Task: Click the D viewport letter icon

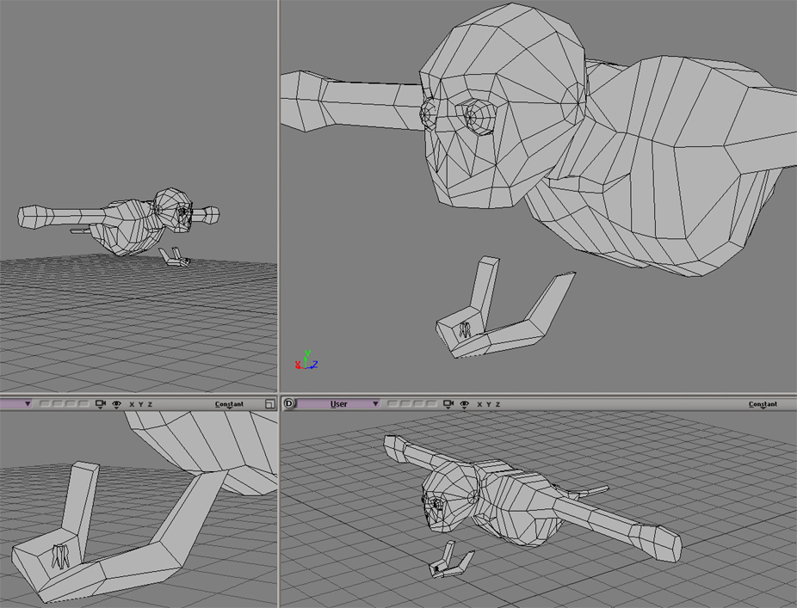Action: 289,403
